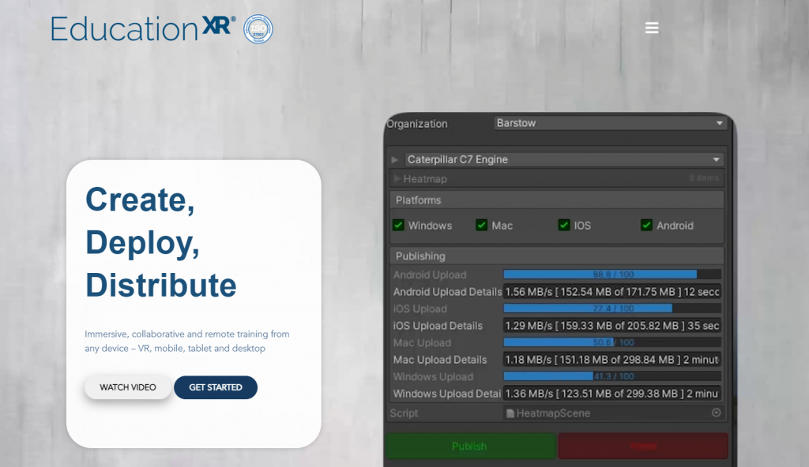This screenshot has width=809, height=467.
Task: Click the Android Upload Details field
Action: (612, 292)
